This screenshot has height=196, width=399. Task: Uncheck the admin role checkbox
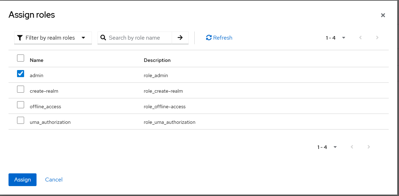click(21, 74)
